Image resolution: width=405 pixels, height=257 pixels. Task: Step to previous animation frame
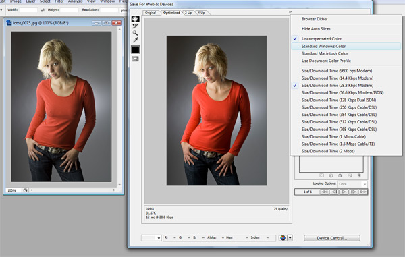[x=334, y=192]
